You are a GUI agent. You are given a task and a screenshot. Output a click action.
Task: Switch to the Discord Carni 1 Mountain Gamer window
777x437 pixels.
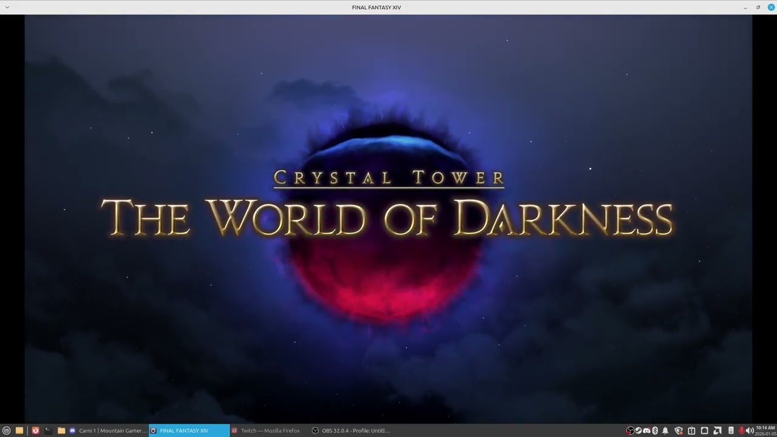point(107,430)
